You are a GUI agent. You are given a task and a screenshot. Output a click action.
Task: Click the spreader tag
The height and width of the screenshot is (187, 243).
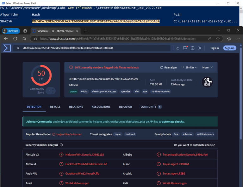(x=125, y=92)
